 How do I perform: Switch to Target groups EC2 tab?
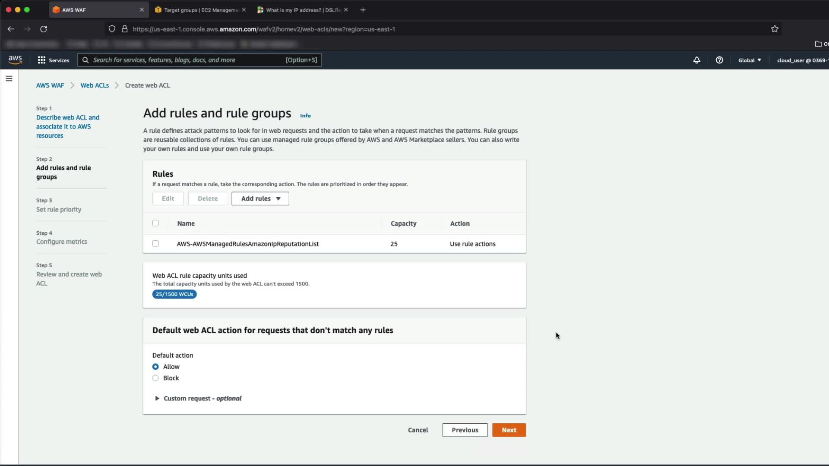tap(199, 10)
